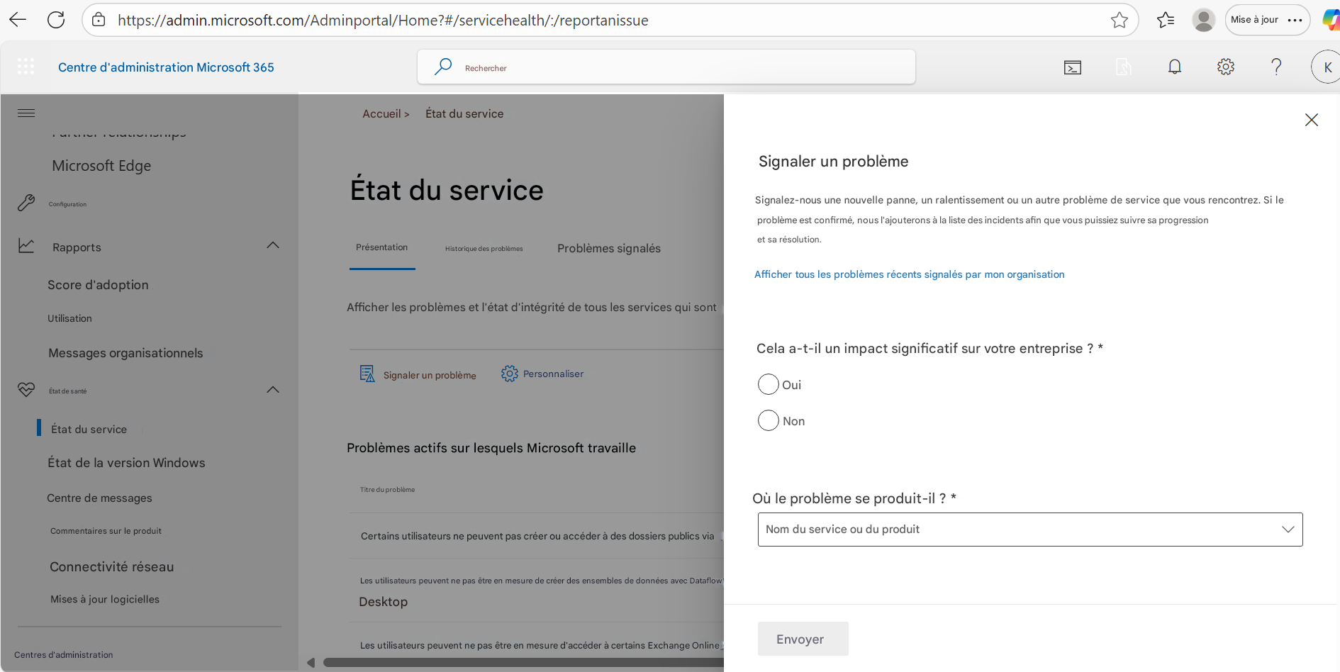Collapse the navigation with hamburger icon
Image resolution: width=1340 pixels, height=672 pixels.
point(26,113)
